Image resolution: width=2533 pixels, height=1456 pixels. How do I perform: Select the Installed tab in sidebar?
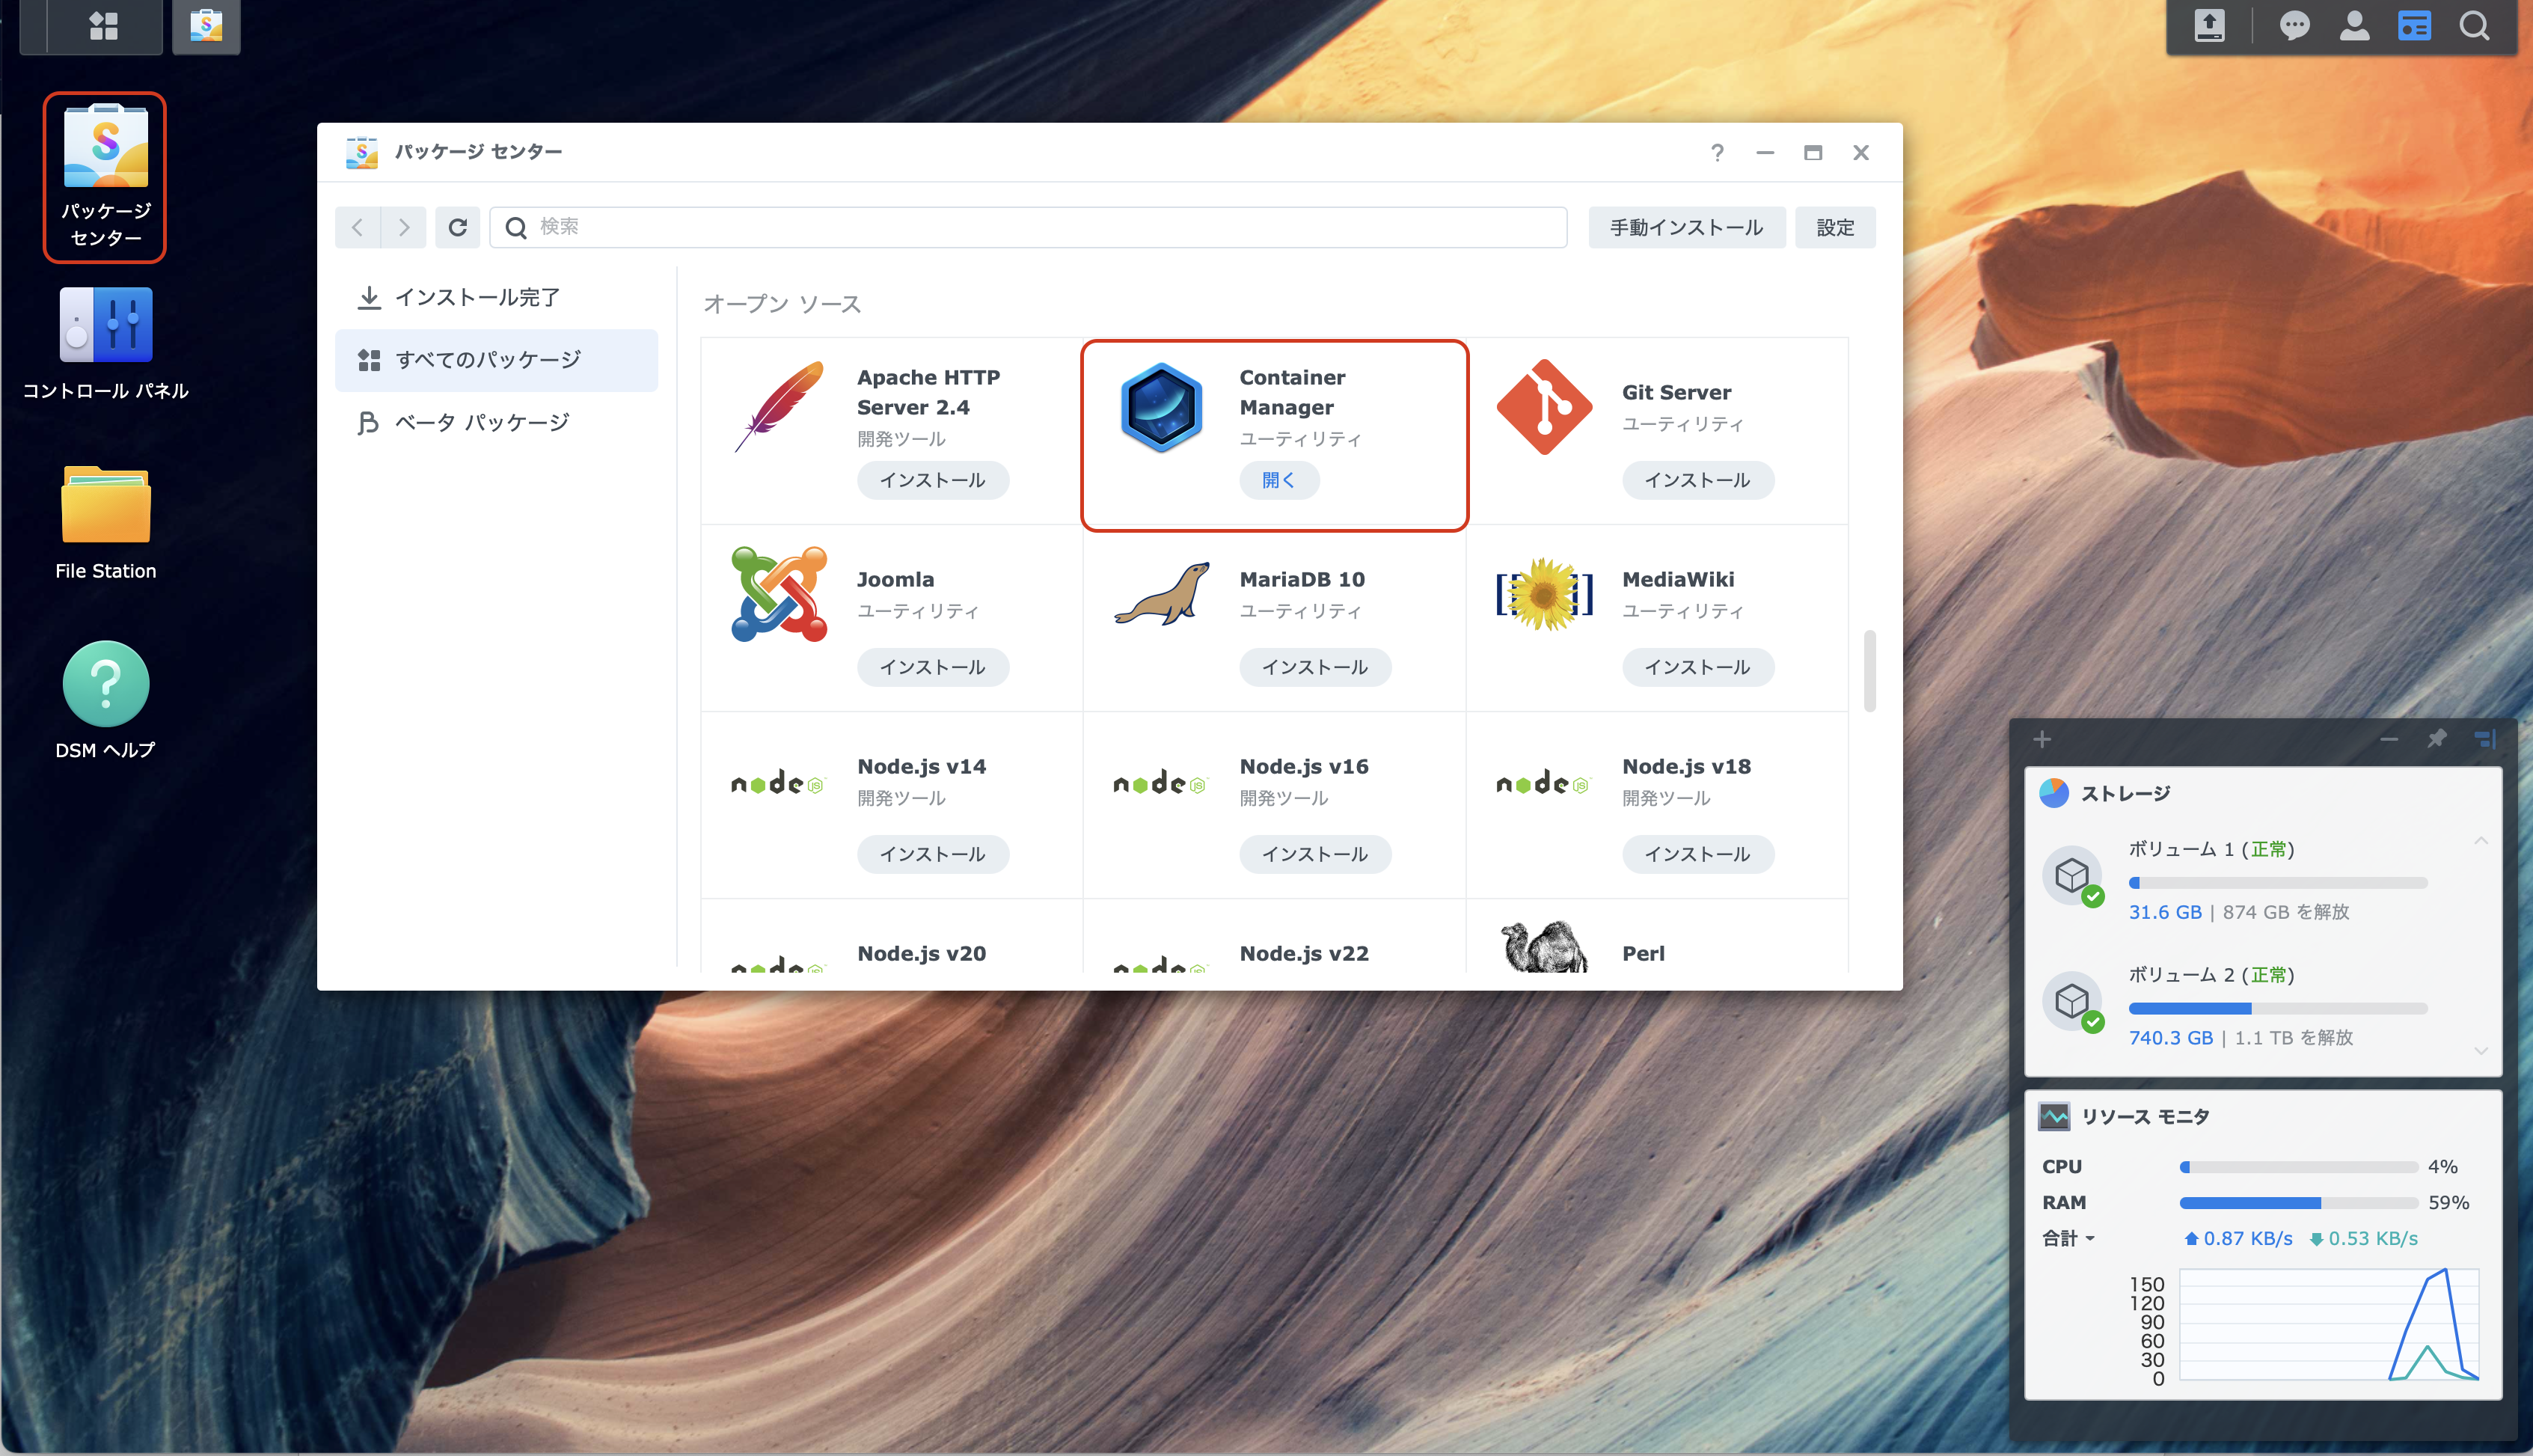tap(477, 297)
